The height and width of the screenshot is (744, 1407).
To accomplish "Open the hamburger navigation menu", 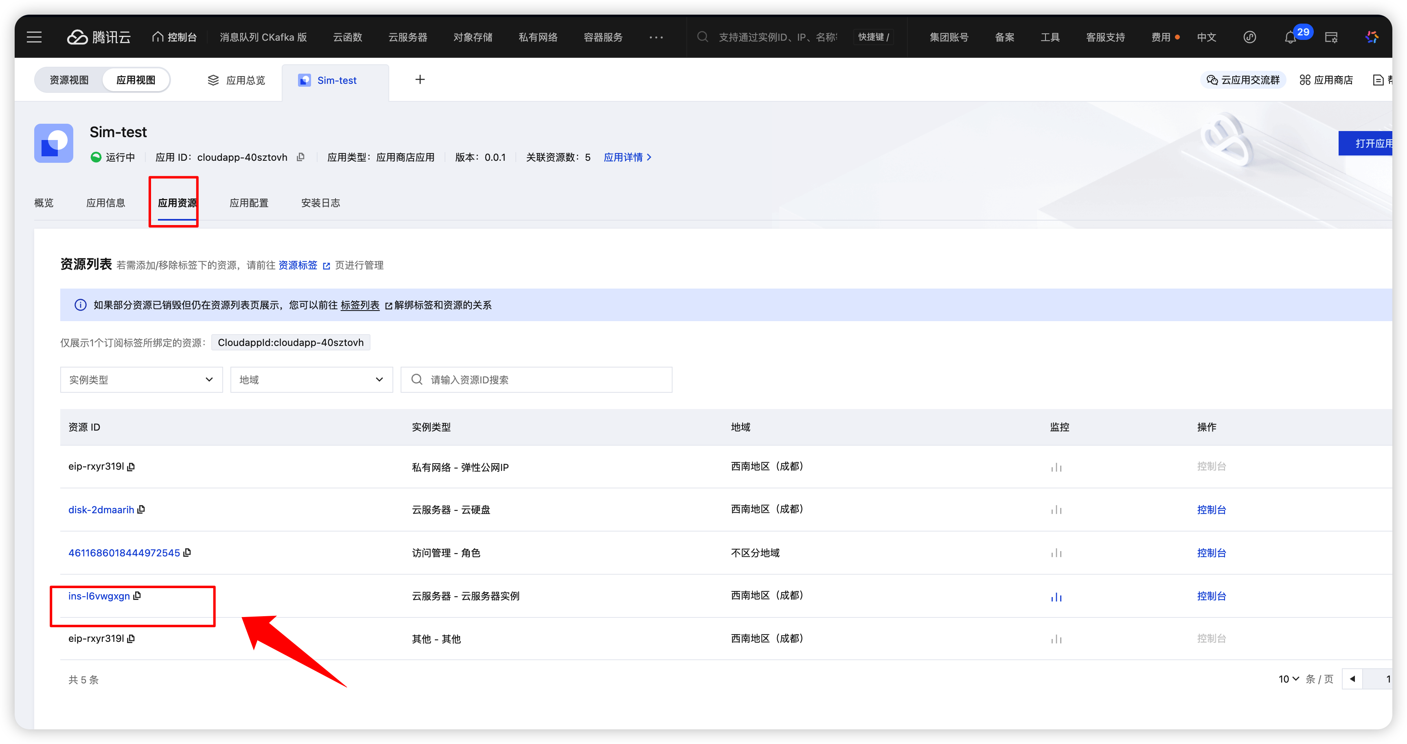I will coord(34,37).
